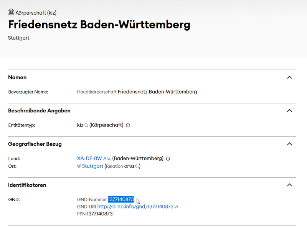Click the Körperschaft building icon
The image size is (307, 227).
pyautogui.click(x=11, y=12)
